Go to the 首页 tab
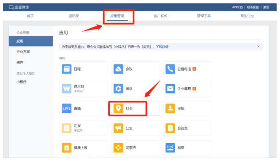This screenshot has height=162, width=280. click(30, 16)
